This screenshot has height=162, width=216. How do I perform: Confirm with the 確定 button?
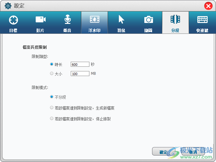164,151
